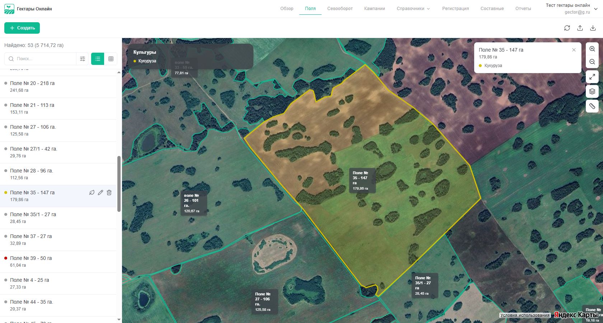
Task: Open the Составные tab
Action: (492, 9)
